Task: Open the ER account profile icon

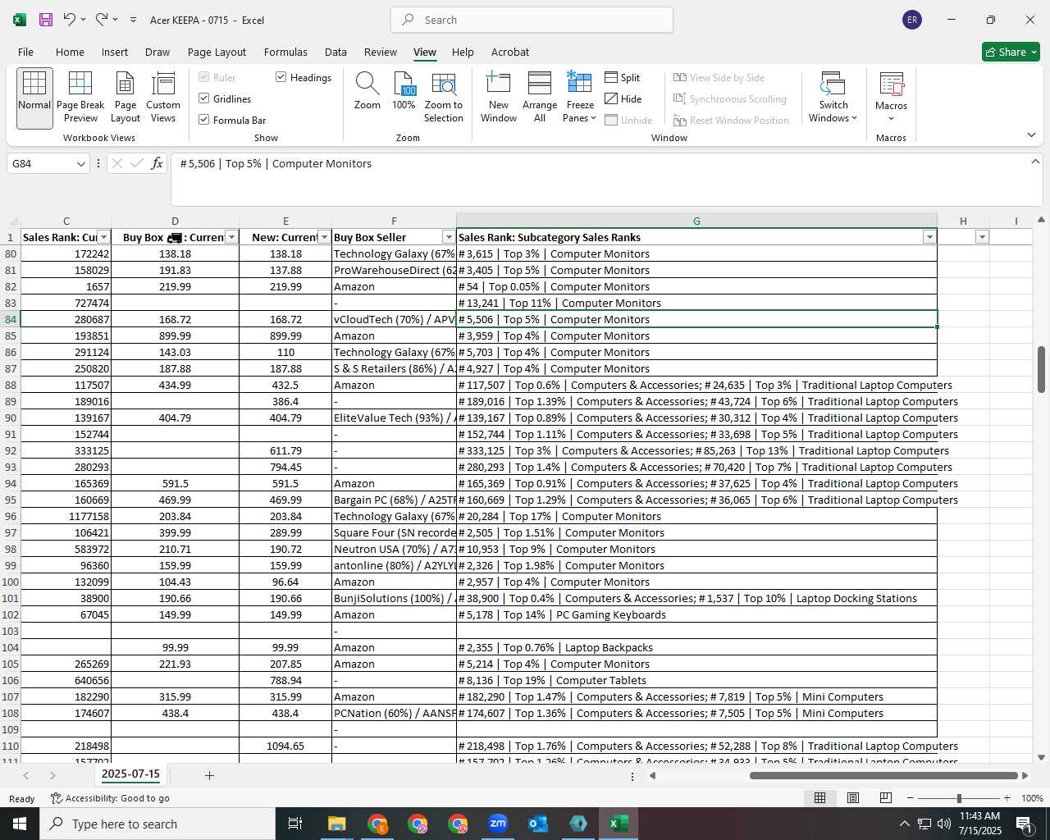Action: pyautogui.click(x=912, y=20)
